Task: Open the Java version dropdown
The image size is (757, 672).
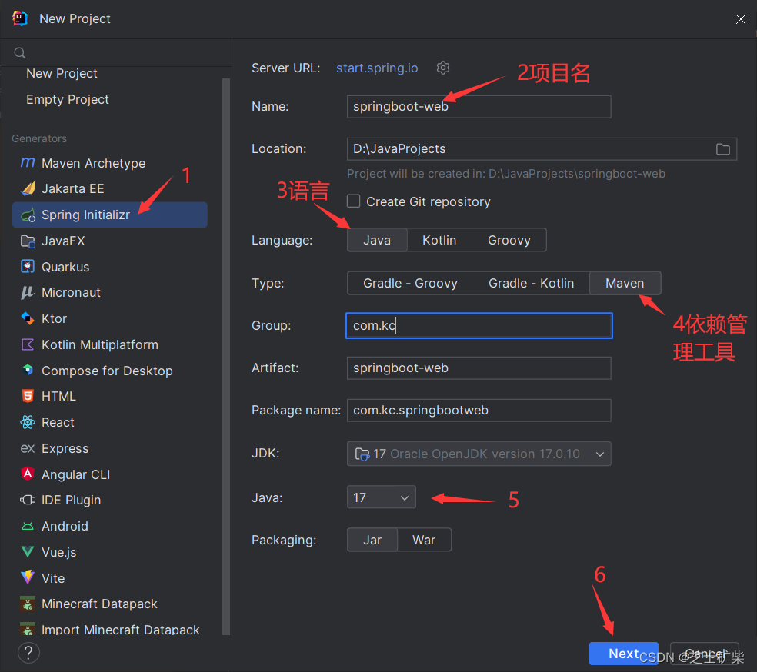Action: point(382,497)
